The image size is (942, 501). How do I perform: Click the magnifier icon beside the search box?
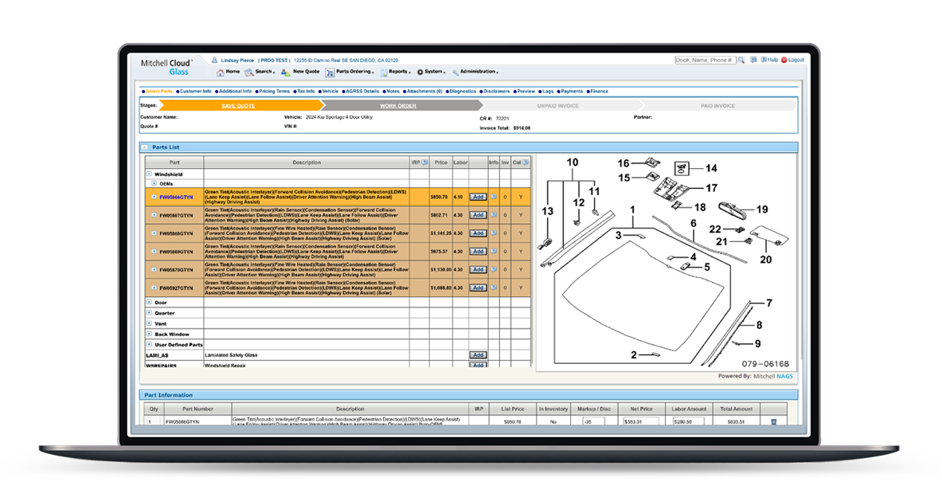[741, 61]
